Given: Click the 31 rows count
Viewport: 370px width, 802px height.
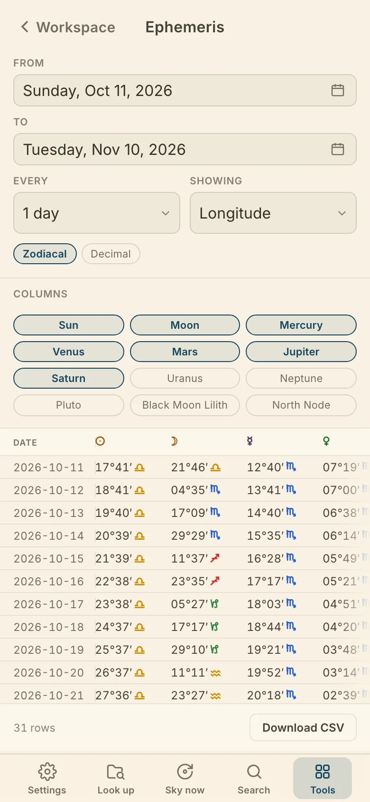Looking at the screenshot, I should tap(35, 728).
